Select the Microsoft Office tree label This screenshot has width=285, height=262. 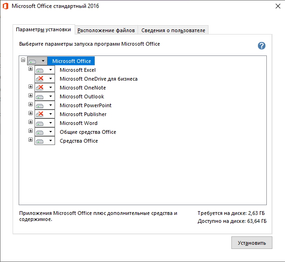(x=71, y=61)
